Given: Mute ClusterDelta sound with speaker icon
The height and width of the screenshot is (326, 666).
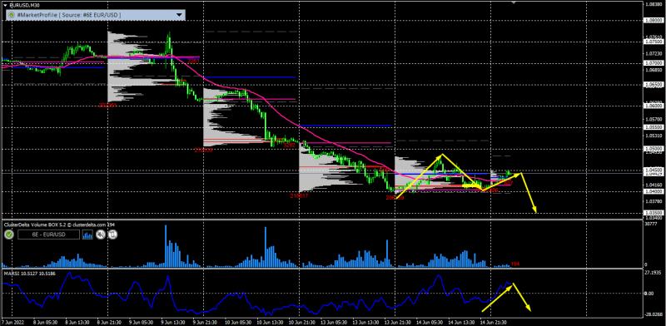Looking at the screenshot, I should pyautogui.click(x=100, y=235).
